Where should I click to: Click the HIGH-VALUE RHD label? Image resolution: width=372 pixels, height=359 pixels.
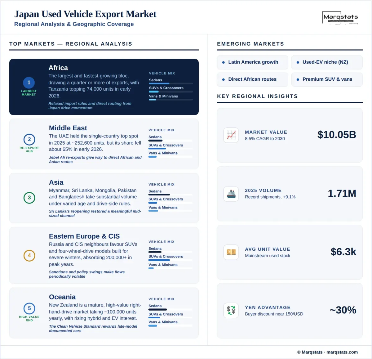click(29, 319)
